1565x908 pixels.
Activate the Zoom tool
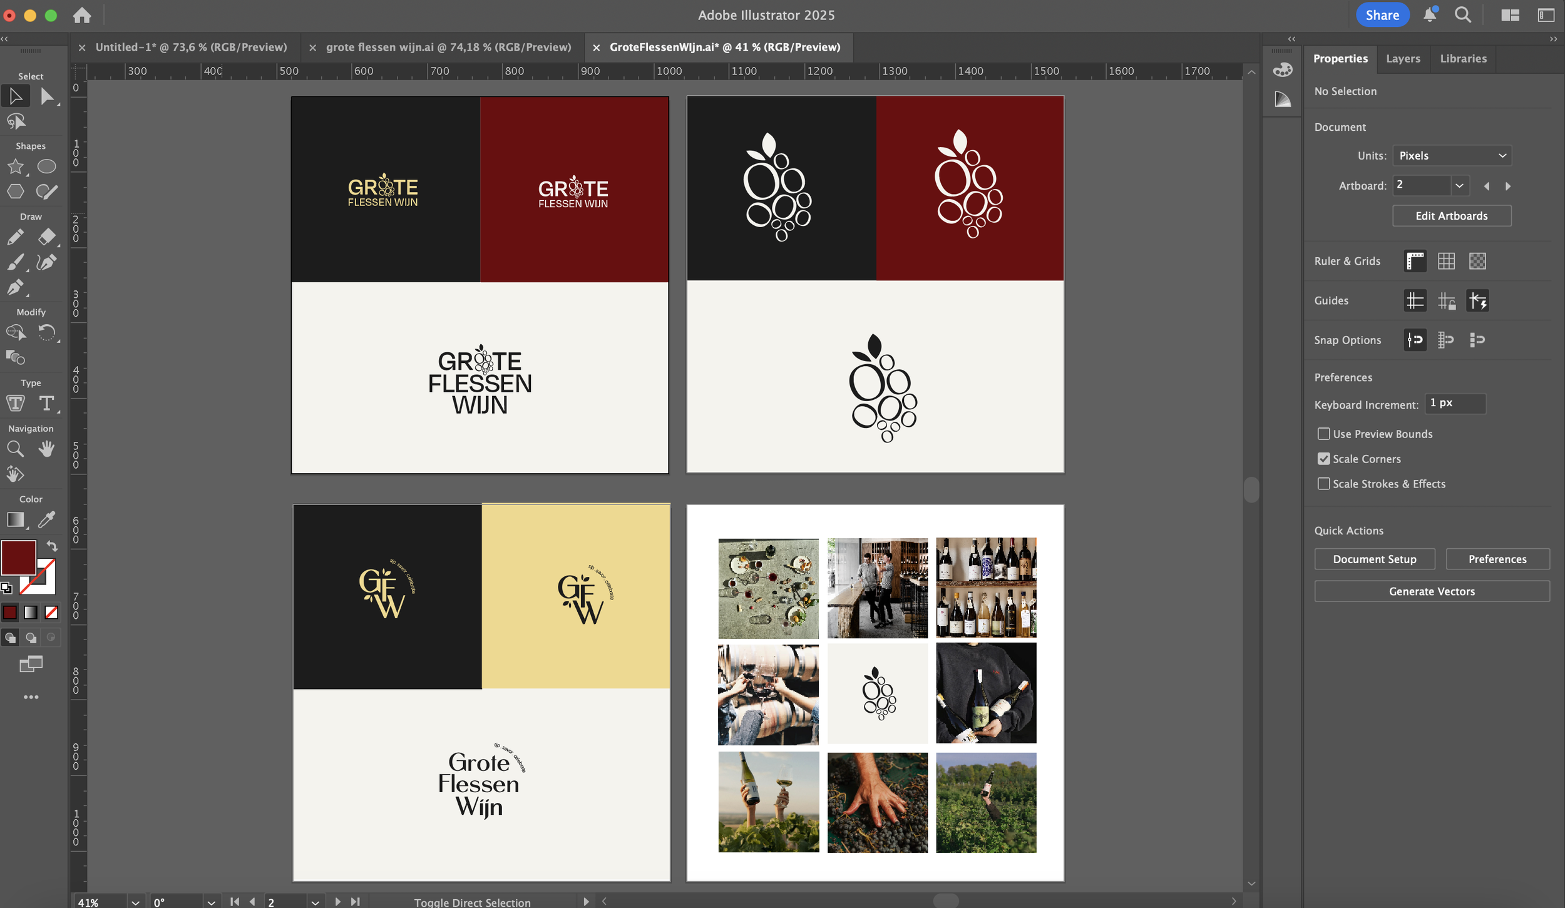point(16,449)
